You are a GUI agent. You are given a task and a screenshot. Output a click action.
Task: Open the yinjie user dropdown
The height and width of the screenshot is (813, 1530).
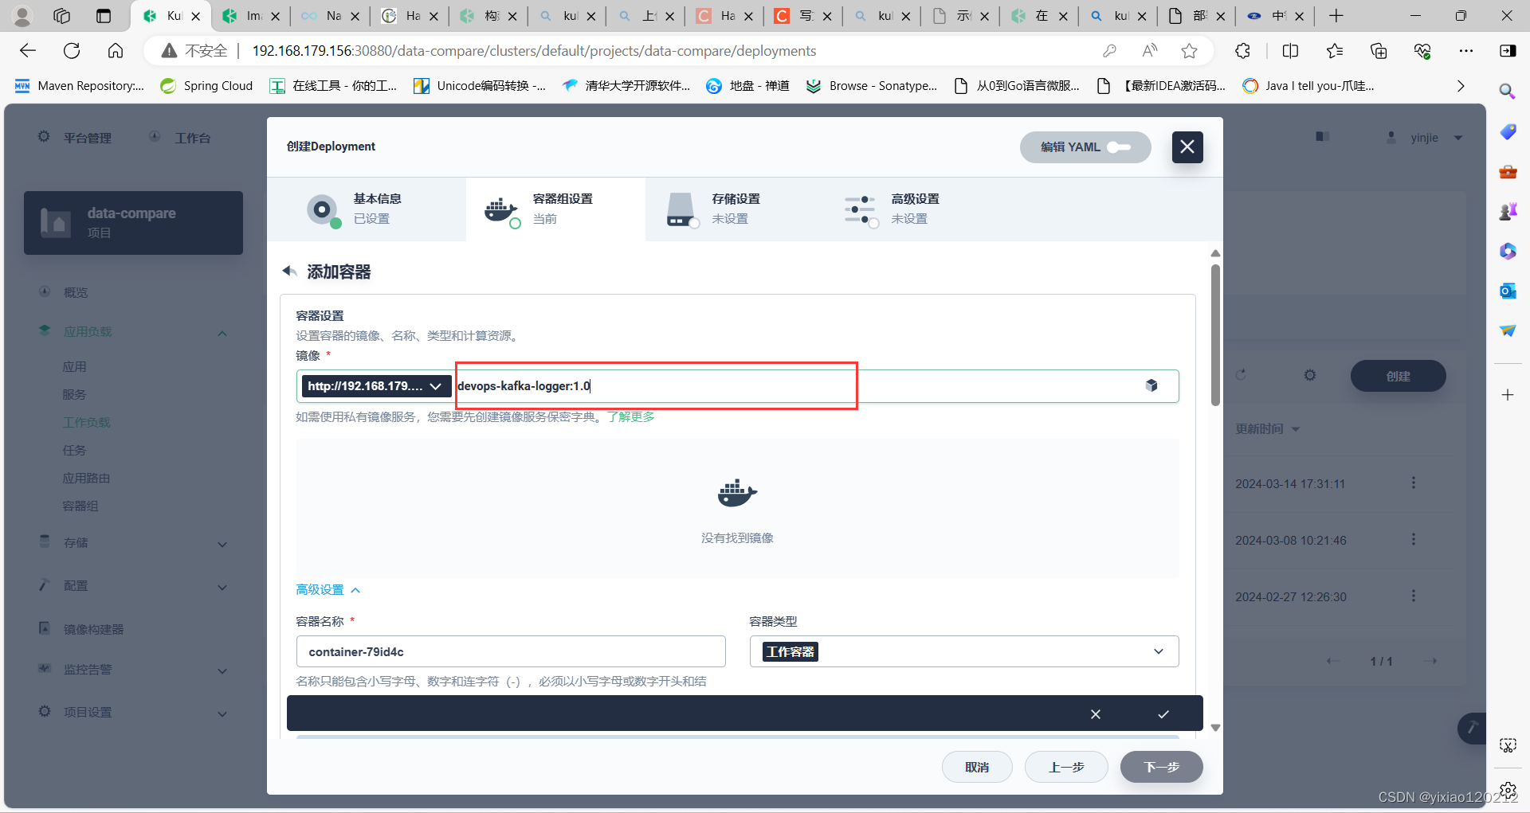(1425, 138)
